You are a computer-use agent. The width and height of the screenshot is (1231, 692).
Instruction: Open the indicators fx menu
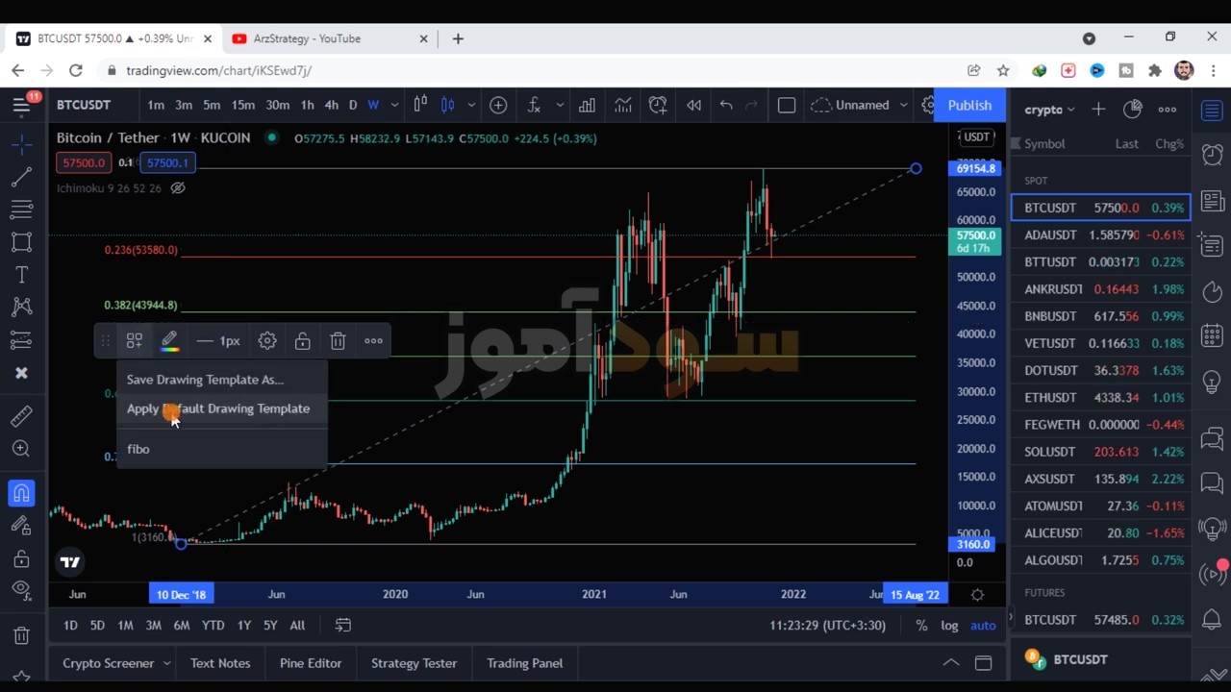click(534, 105)
